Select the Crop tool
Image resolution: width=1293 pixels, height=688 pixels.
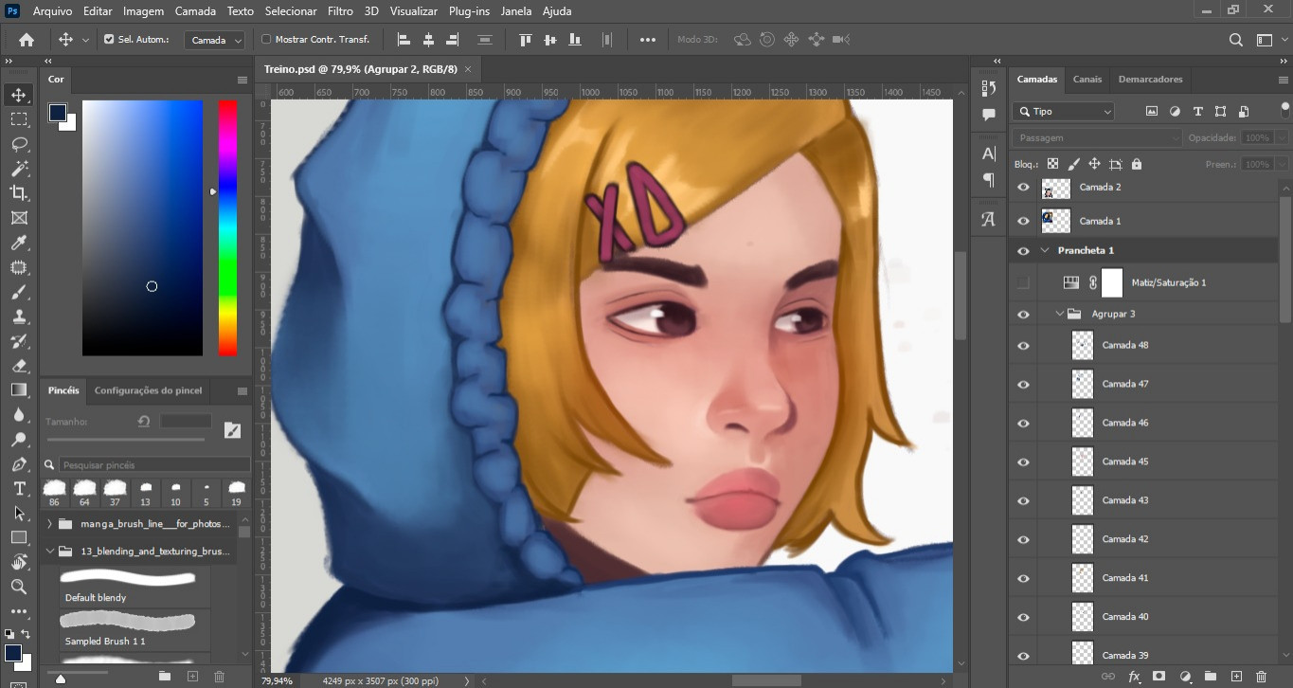point(19,193)
